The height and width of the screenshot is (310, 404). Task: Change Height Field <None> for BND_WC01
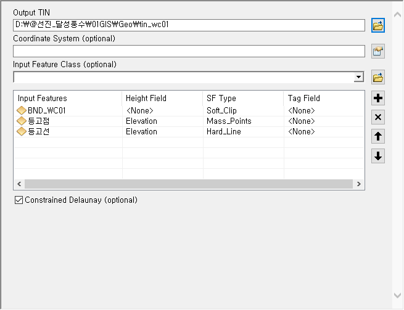[x=140, y=111]
